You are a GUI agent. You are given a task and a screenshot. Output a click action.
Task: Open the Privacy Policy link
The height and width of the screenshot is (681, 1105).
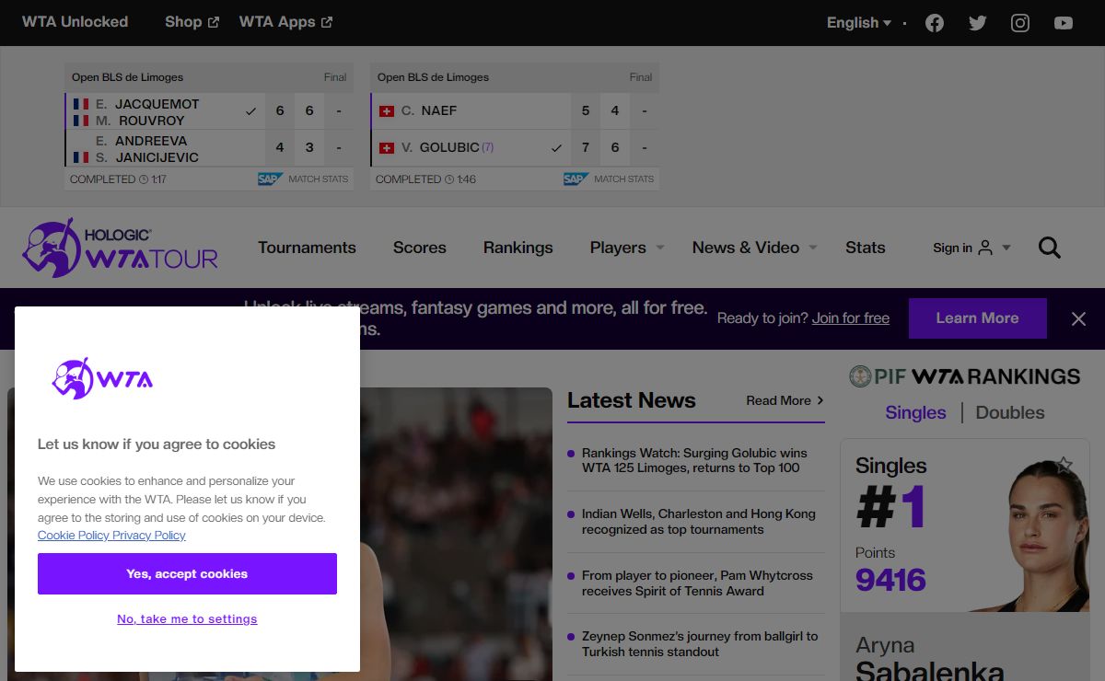point(149,536)
